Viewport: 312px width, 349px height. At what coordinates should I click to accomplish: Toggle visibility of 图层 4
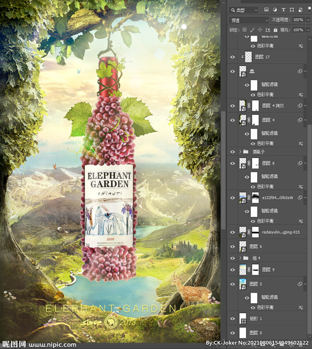pyautogui.click(x=232, y=120)
